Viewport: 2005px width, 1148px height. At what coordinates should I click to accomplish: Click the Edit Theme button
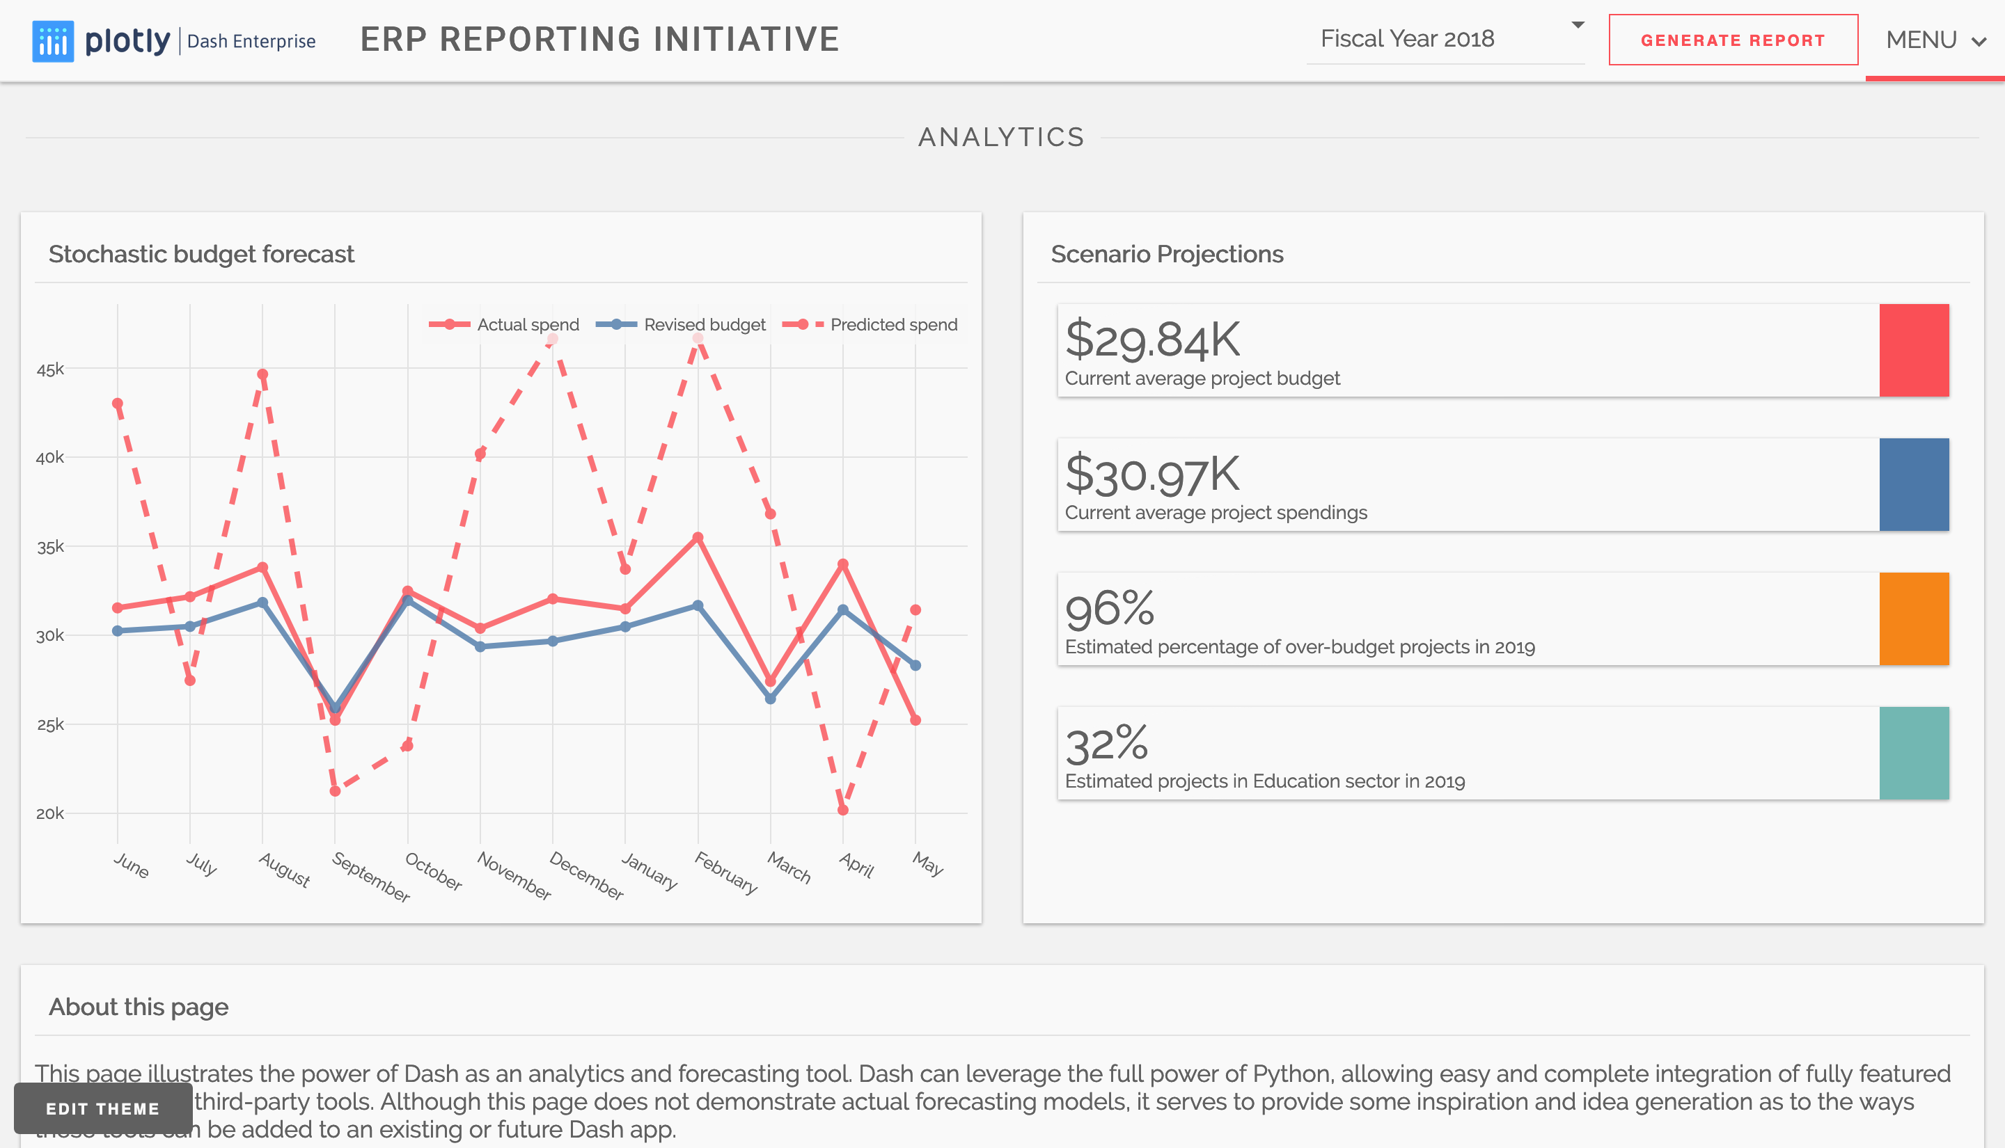102,1108
